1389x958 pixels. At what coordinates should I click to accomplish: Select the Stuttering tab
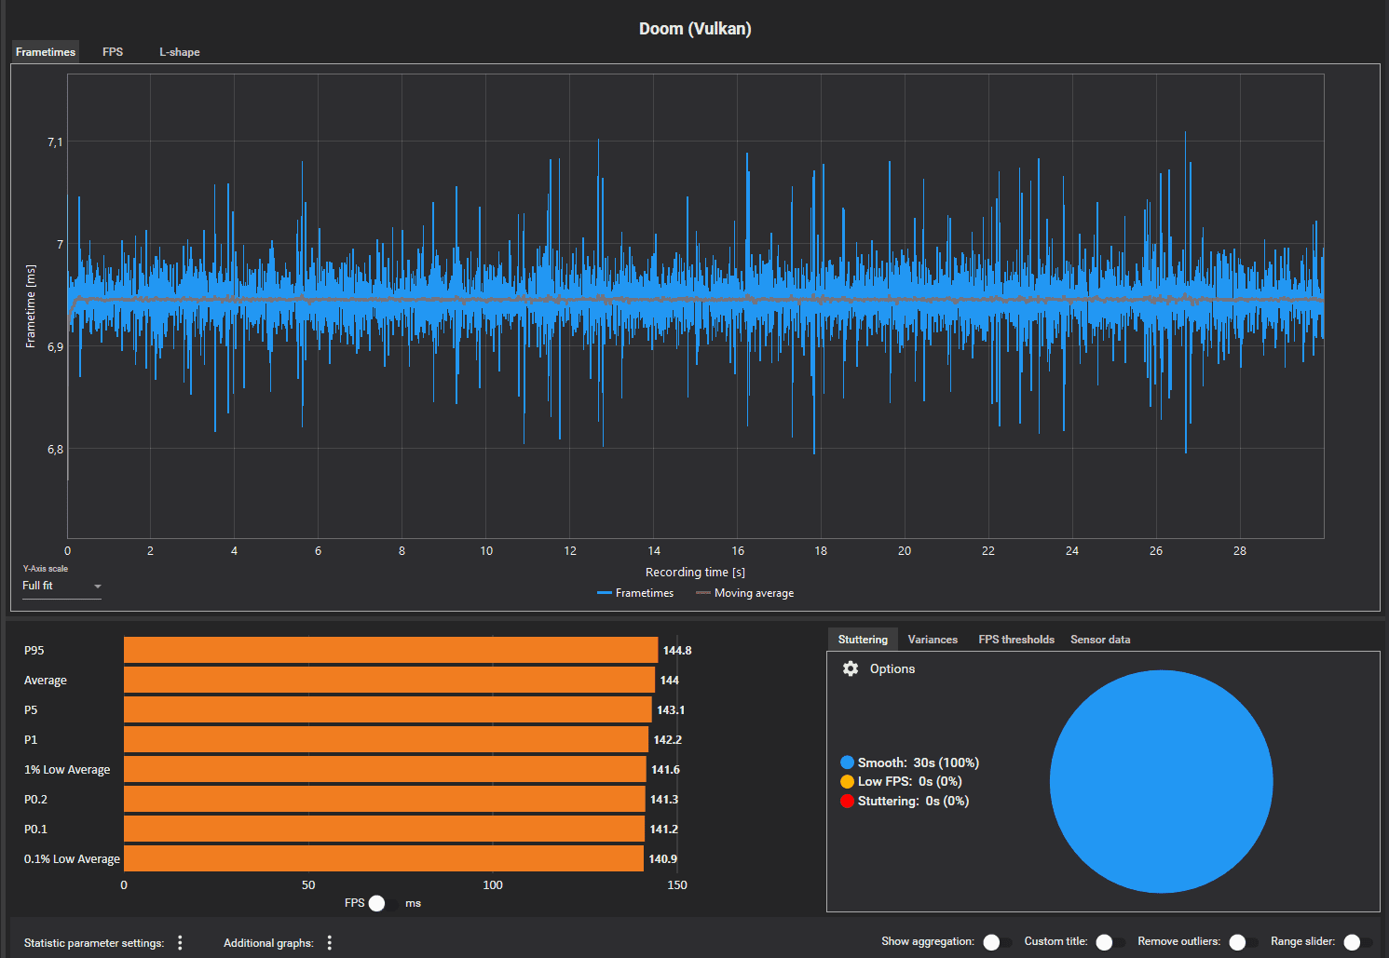coord(863,640)
